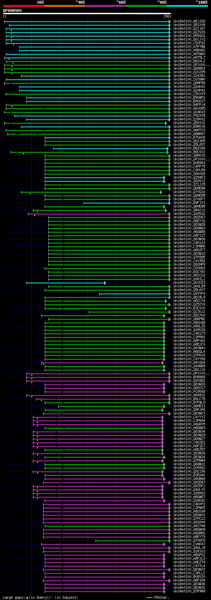Open hit UniRef100_A7P7N6
Viewport: 211px width, 600px height.
tap(189, 47)
